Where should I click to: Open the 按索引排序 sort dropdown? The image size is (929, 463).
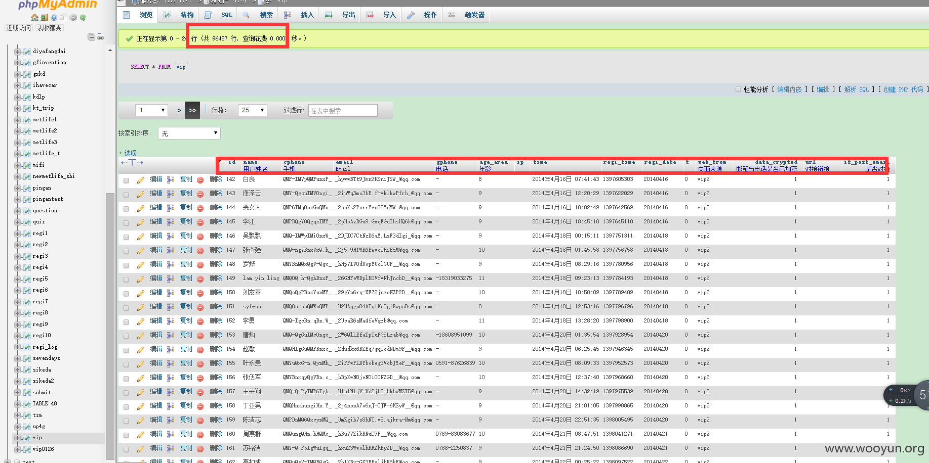[189, 133]
